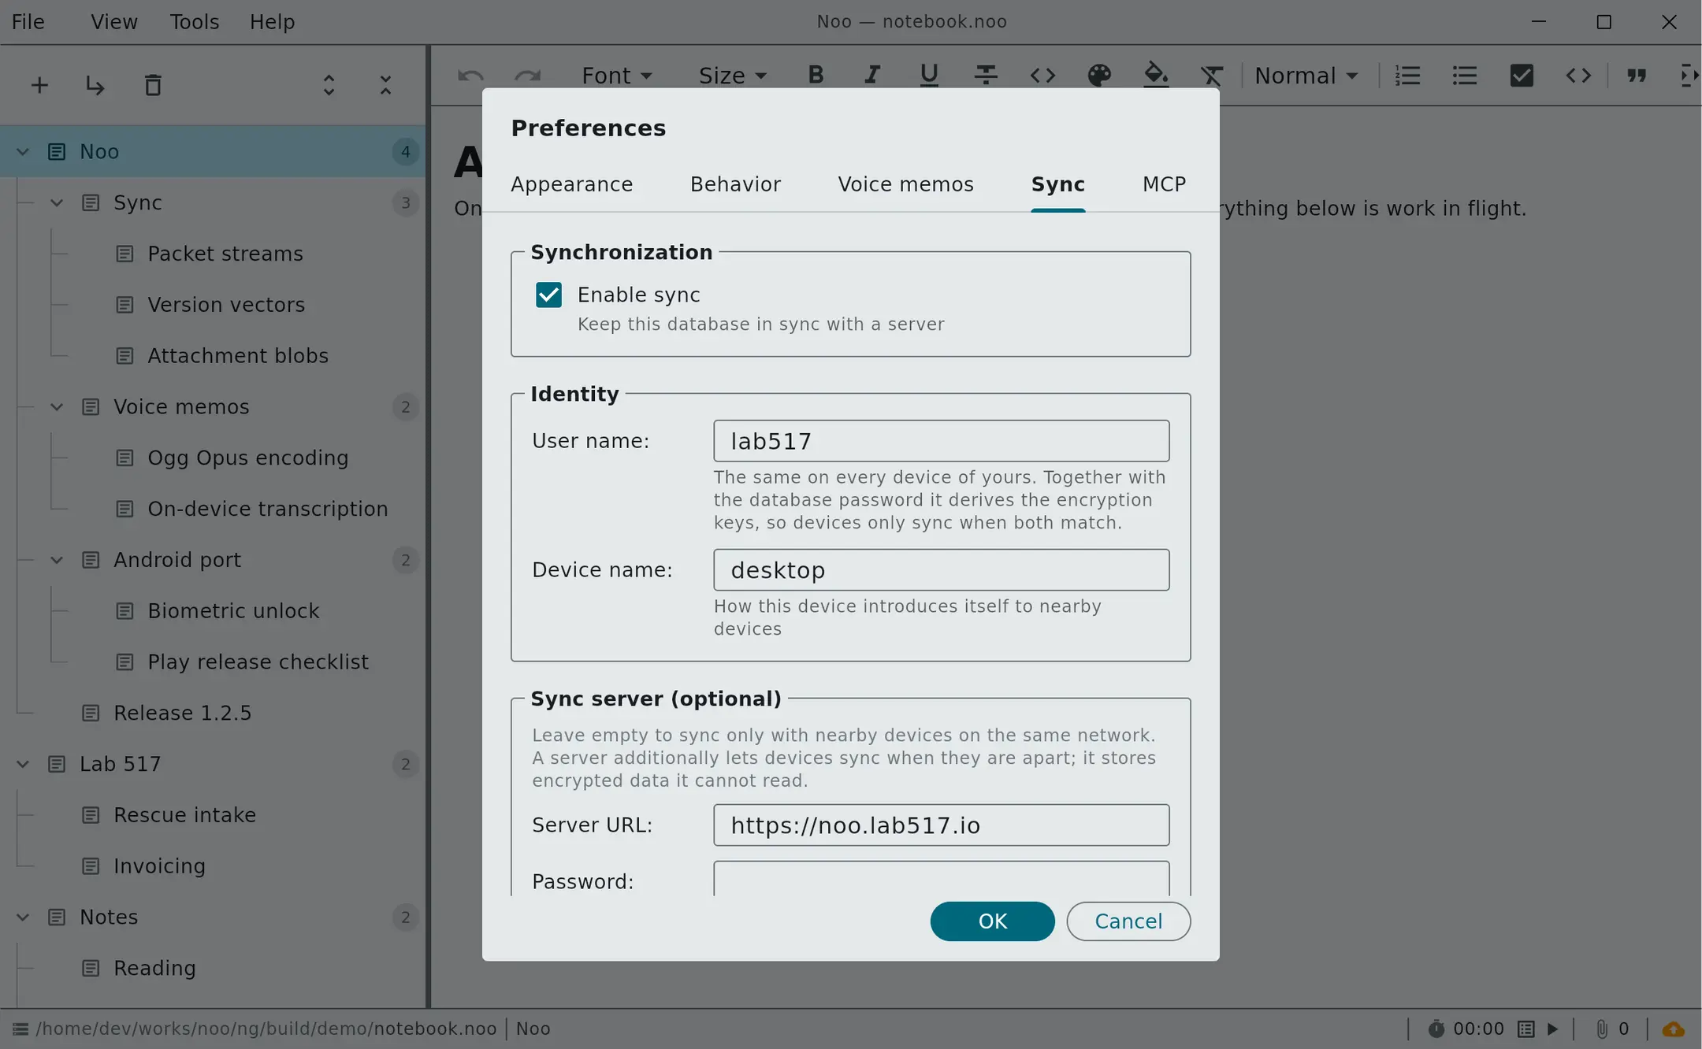Apply inline code formatting

coord(1042,76)
